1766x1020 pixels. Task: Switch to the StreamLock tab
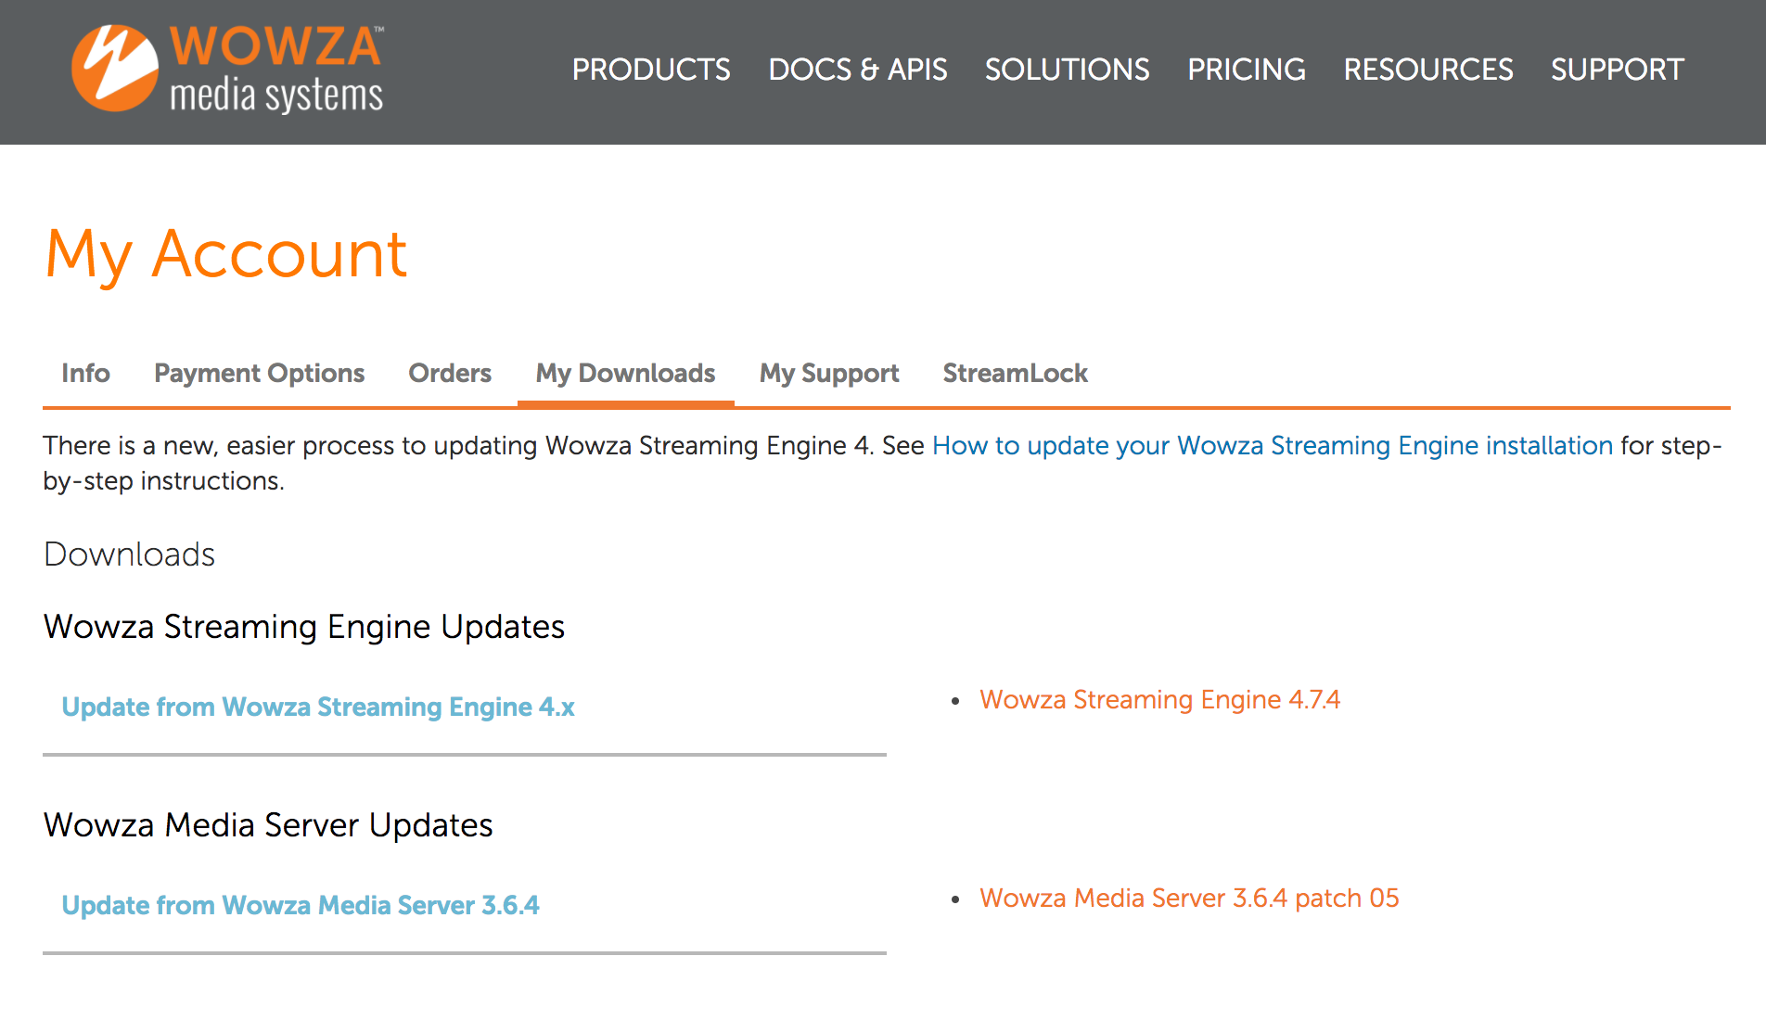(1015, 373)
